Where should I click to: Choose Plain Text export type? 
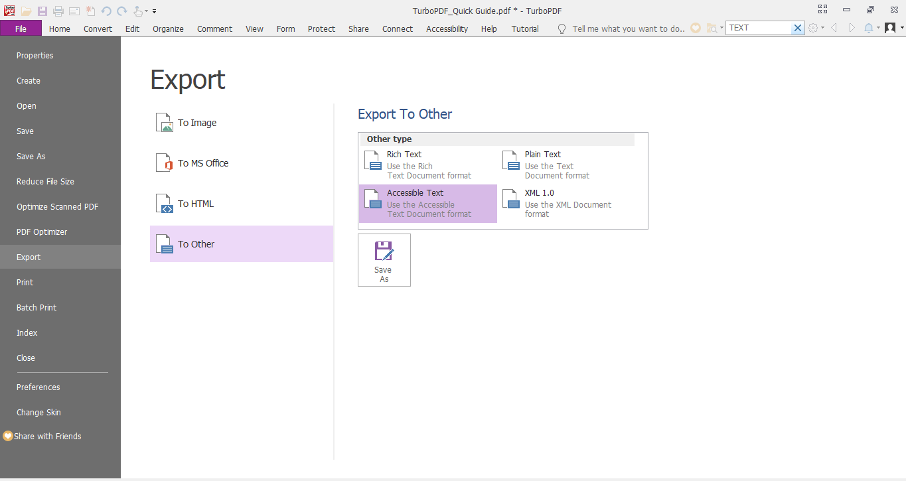pyautogui.click(x=566, y=166)
